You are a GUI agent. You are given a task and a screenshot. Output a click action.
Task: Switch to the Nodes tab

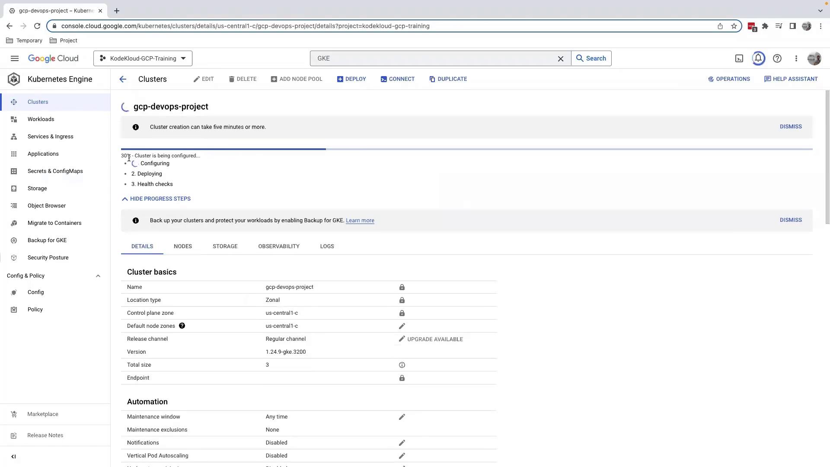tap(183, 246)
